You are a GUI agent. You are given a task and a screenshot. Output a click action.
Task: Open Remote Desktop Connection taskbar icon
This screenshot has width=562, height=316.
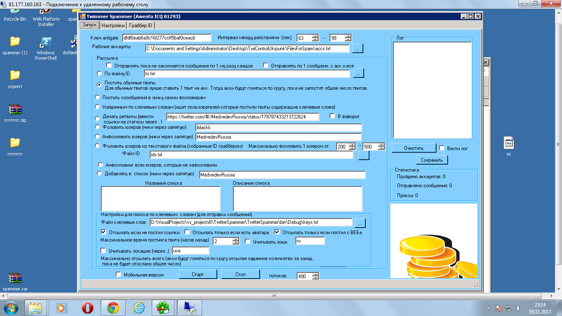(x=190, y=308)
